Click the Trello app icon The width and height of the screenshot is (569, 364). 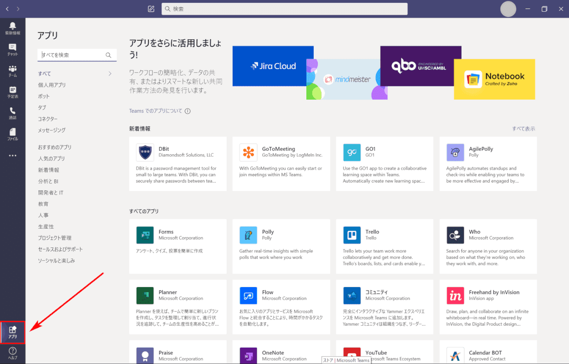coord(352,235)
